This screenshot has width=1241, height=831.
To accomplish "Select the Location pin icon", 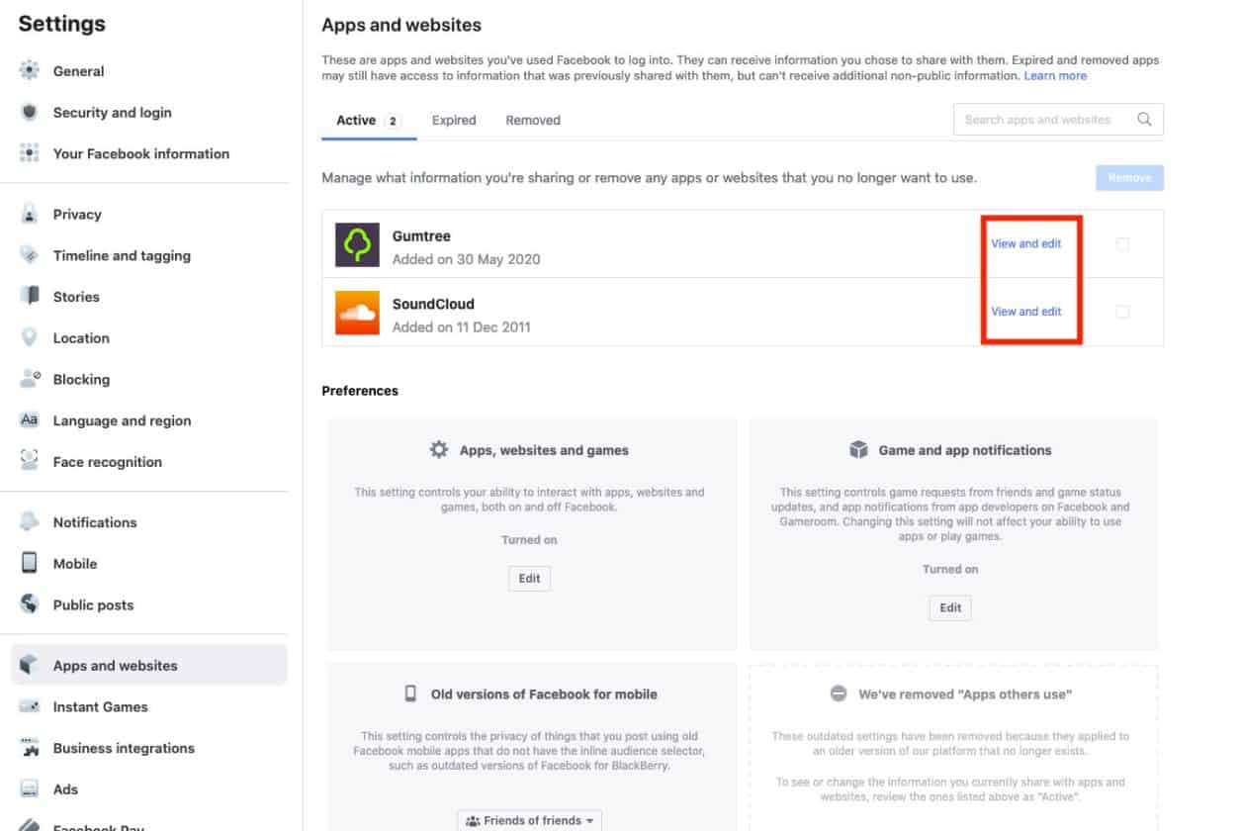I will pos(30,337).
